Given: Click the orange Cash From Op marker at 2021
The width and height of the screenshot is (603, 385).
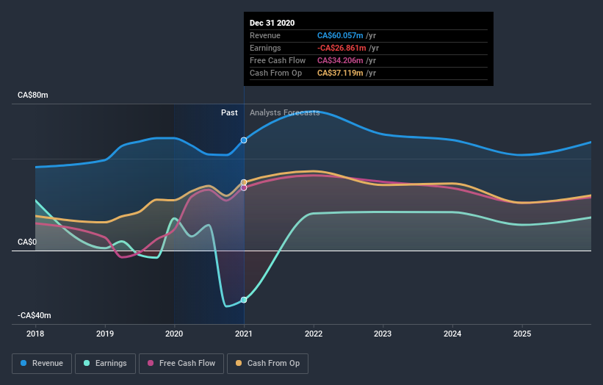Looking at the screenshot, I should pos(244,182).
